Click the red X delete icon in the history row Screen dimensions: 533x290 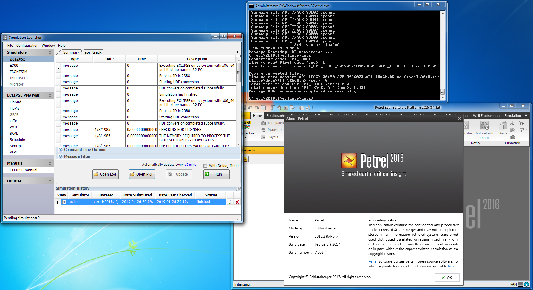pyautogui.click(x=237, y=202)
